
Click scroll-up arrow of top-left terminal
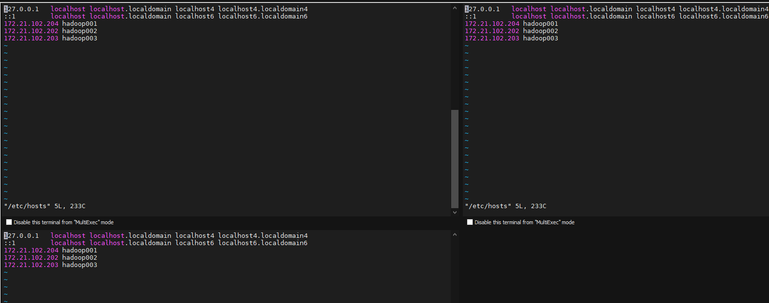455,8
